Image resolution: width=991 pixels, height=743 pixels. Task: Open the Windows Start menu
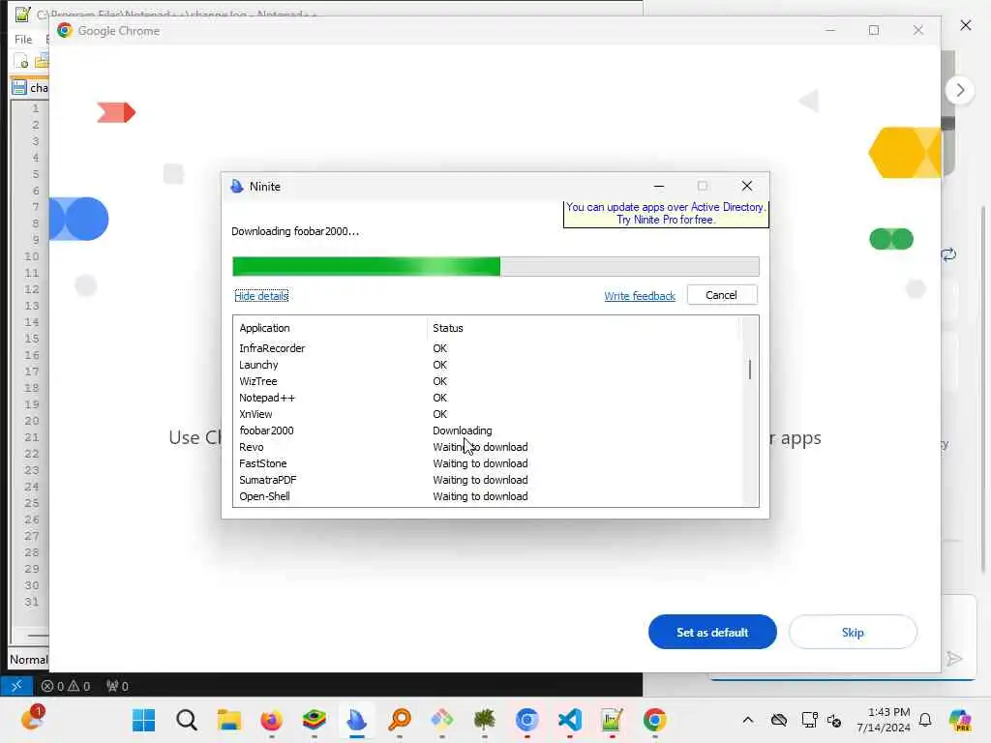point(143,720)
